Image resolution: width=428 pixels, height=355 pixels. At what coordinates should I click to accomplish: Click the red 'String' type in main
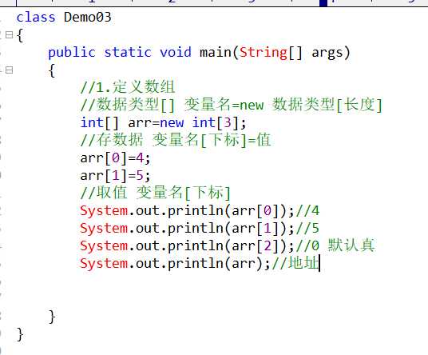click(264, 53)
